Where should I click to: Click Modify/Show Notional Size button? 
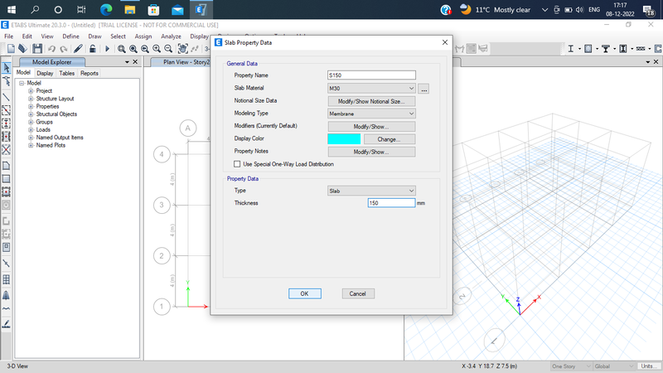pyautogui.click(x=371, y=101)
